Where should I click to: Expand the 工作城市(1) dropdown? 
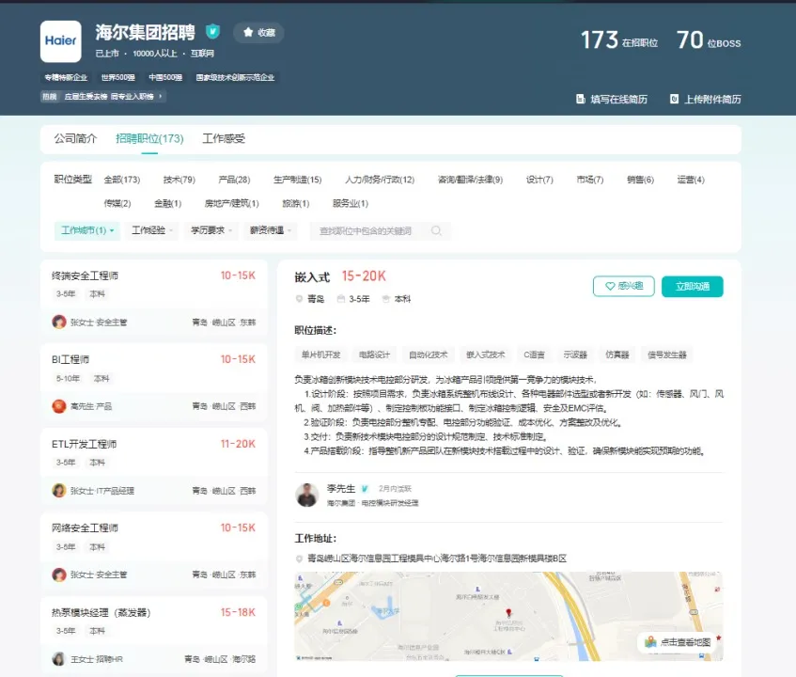(x=87, y=230)
